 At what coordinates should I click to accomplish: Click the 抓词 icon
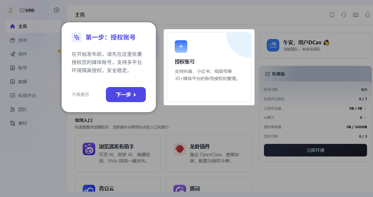click(180, 188)
